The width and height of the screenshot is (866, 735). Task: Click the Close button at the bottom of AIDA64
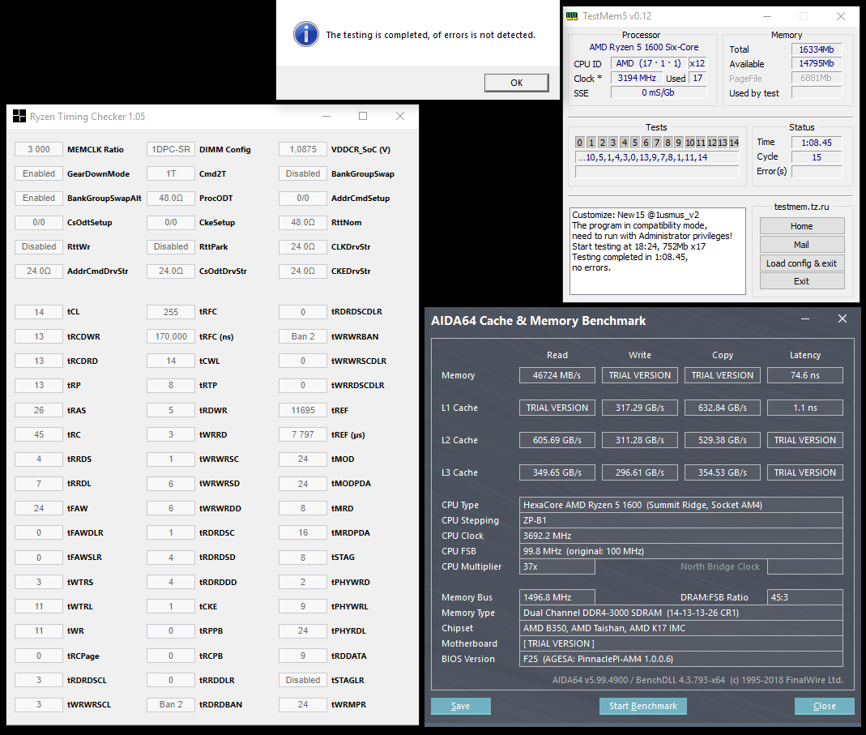point(825,706)
